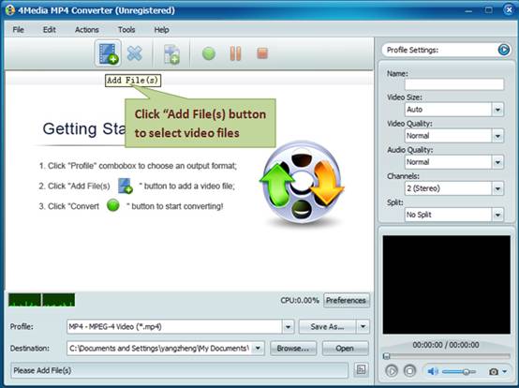
Task: Adjust the volume slider
Action: point(459,372)
